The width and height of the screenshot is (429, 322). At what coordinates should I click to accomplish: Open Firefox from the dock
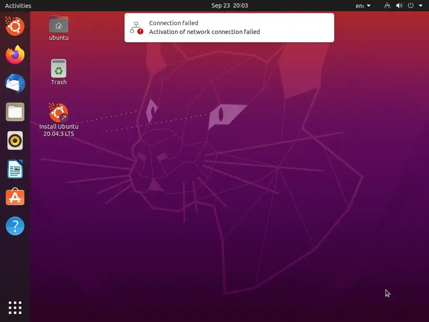15,55
